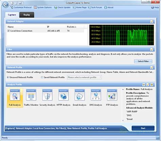The height and width of the screenshot is (141, 161).
Task: Select the DNS Analysis profile
Action: [x=96, y=98]
